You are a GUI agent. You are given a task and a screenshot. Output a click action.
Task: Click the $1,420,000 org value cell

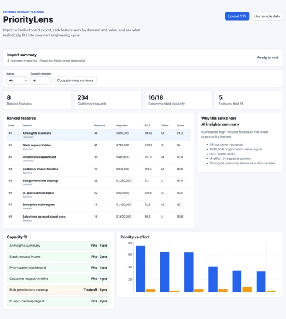[x=124, y=205]
